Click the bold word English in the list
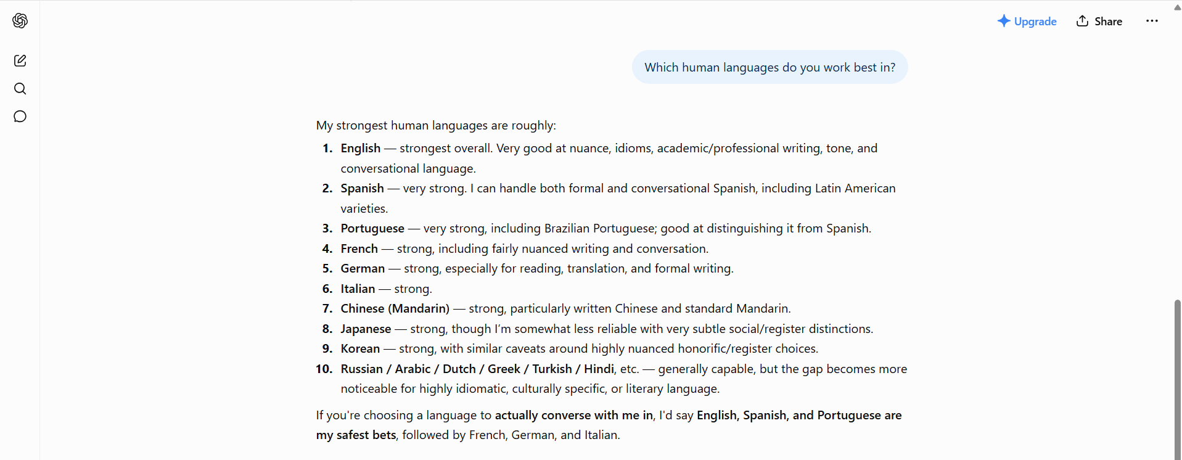Screen dimensions: 1182x460 (x=360, y=149)
